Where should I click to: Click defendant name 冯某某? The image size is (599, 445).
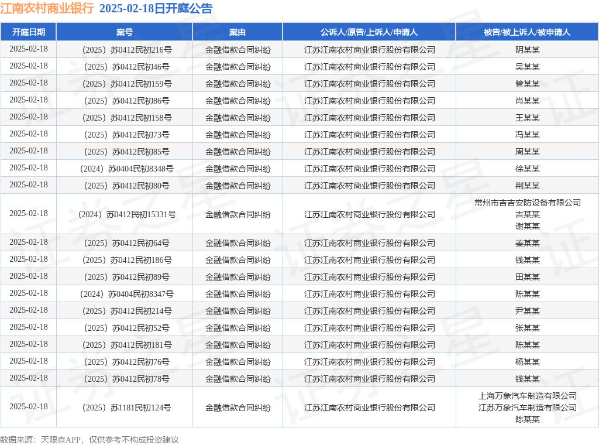[527, 135]
